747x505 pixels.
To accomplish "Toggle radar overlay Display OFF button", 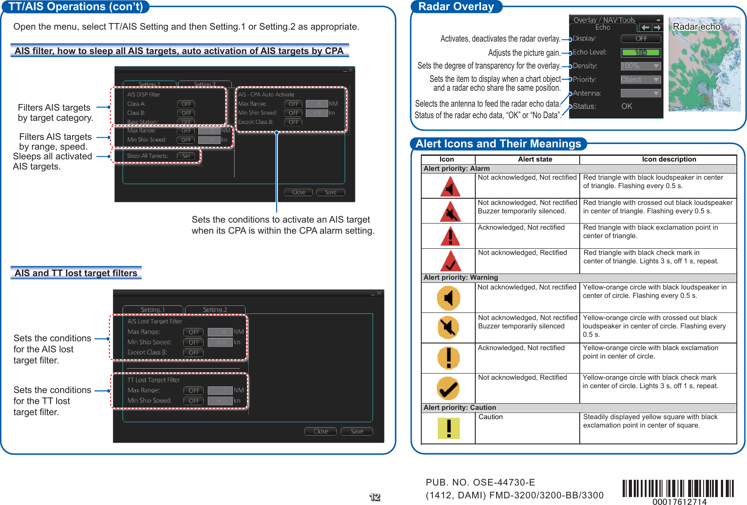I will point(641,39).
